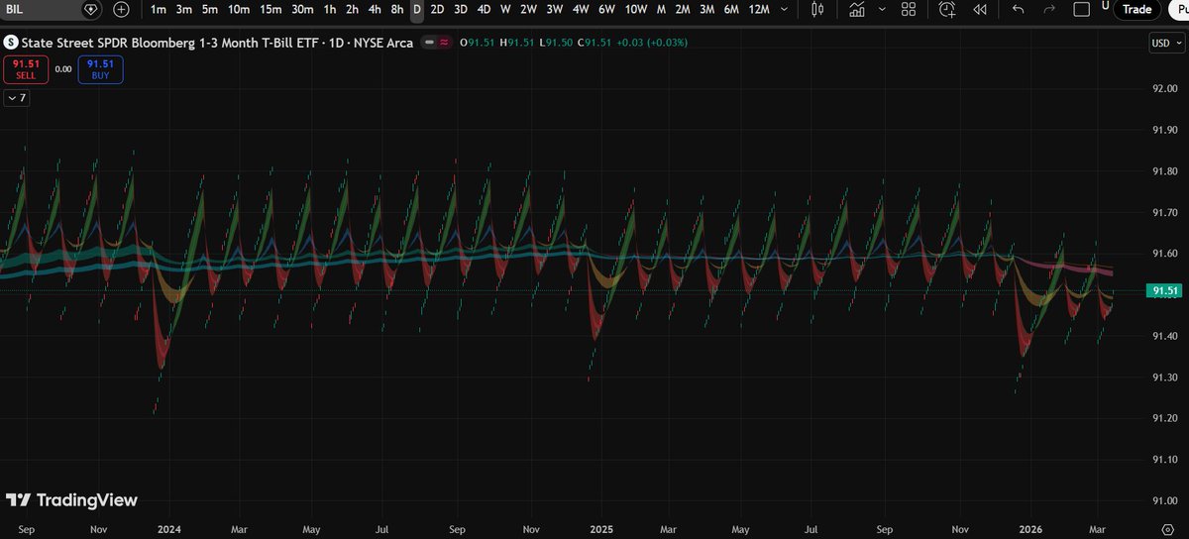Set chart interval to 3D
1189x539 pixels.
pyautogui.click(x=461, y=9)
